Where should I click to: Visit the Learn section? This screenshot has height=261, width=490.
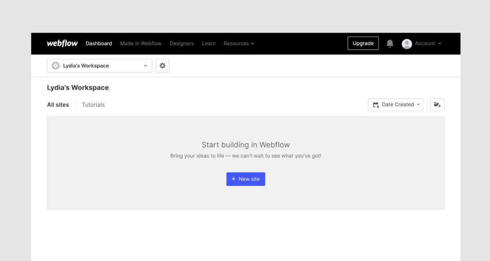click(209, 43)
